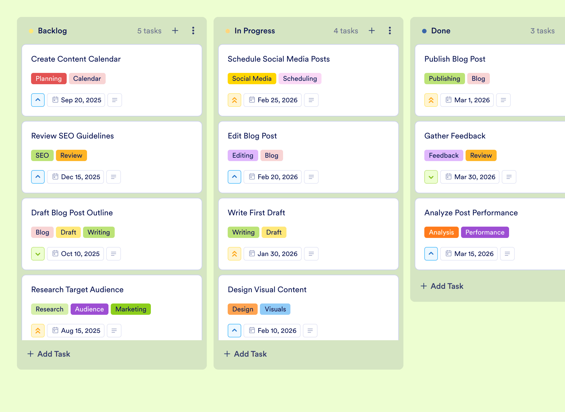Open high priority arrows on Schedule Social Media Posts

click(x=234, y=100)
